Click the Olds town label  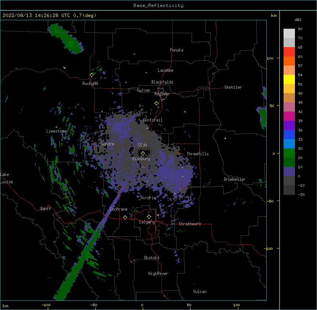click(143, 145)
